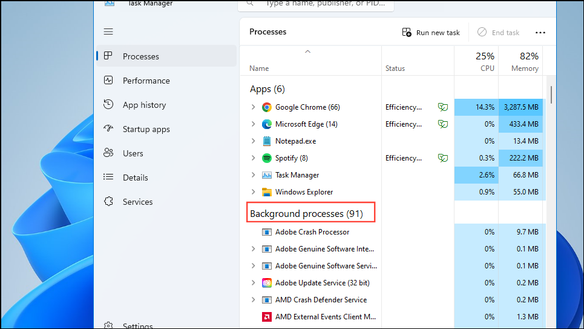Click the Adobe Genuine Software Servi... icon

[267, 266]
